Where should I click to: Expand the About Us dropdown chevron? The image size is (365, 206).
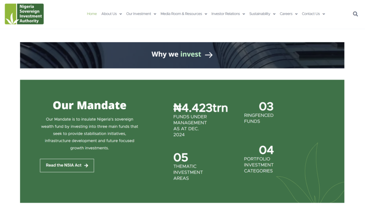[121, 14]
